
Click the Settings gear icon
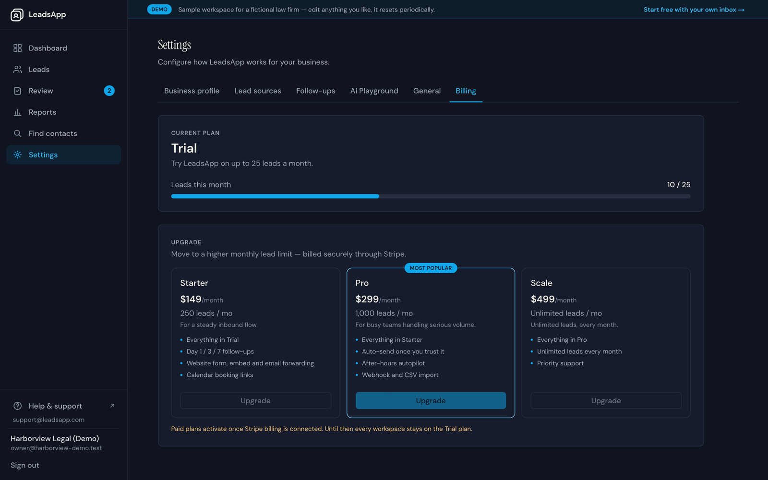tap(18, 155)
